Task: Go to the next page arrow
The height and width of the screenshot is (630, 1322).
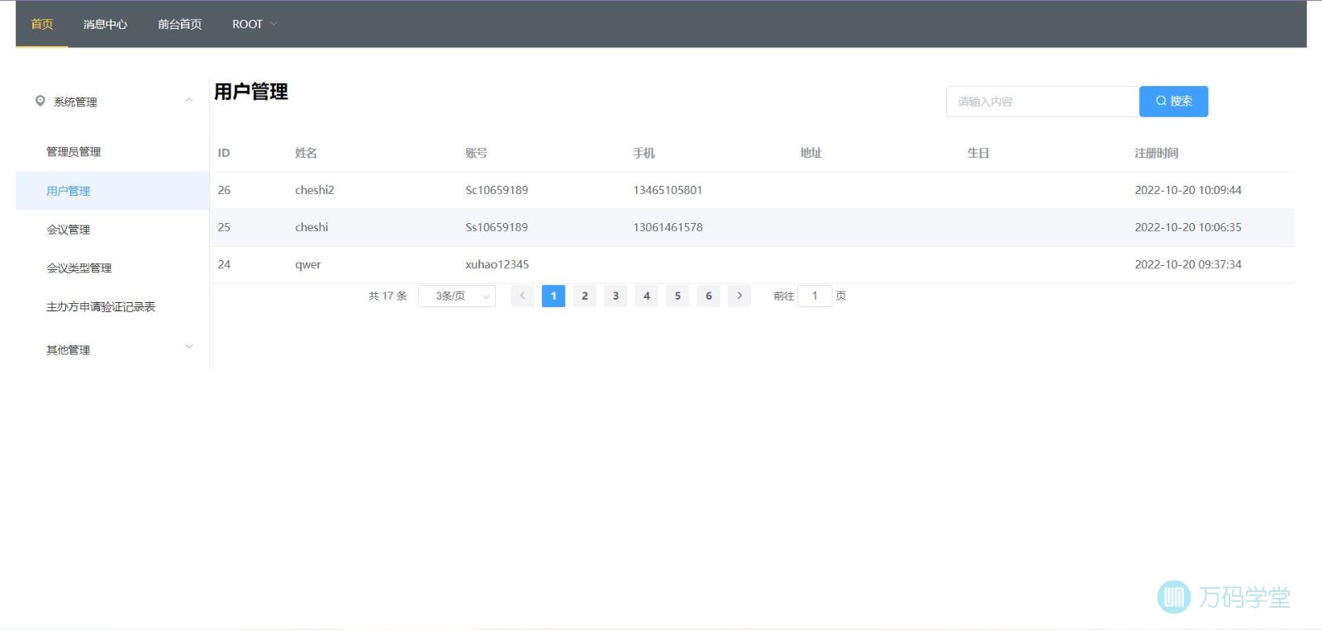Action: (x=739, y=296)
